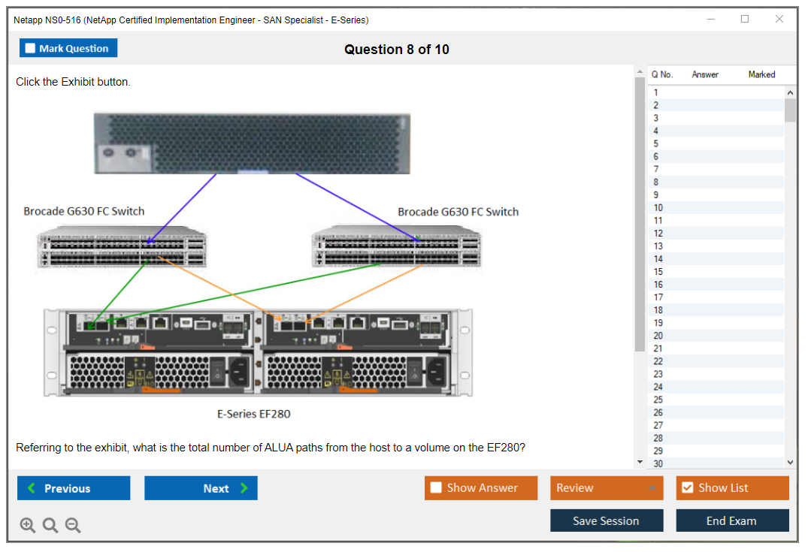Click the host server image in exhibit
The height and width of the screenshot is (552, 808).
tap(252, 143)
